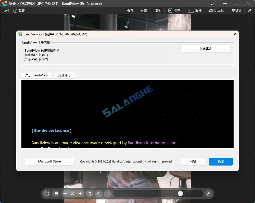This screenshot has height=203, width=255.
Task: Open the 缩放 zoom options
Action: point(157,11)
